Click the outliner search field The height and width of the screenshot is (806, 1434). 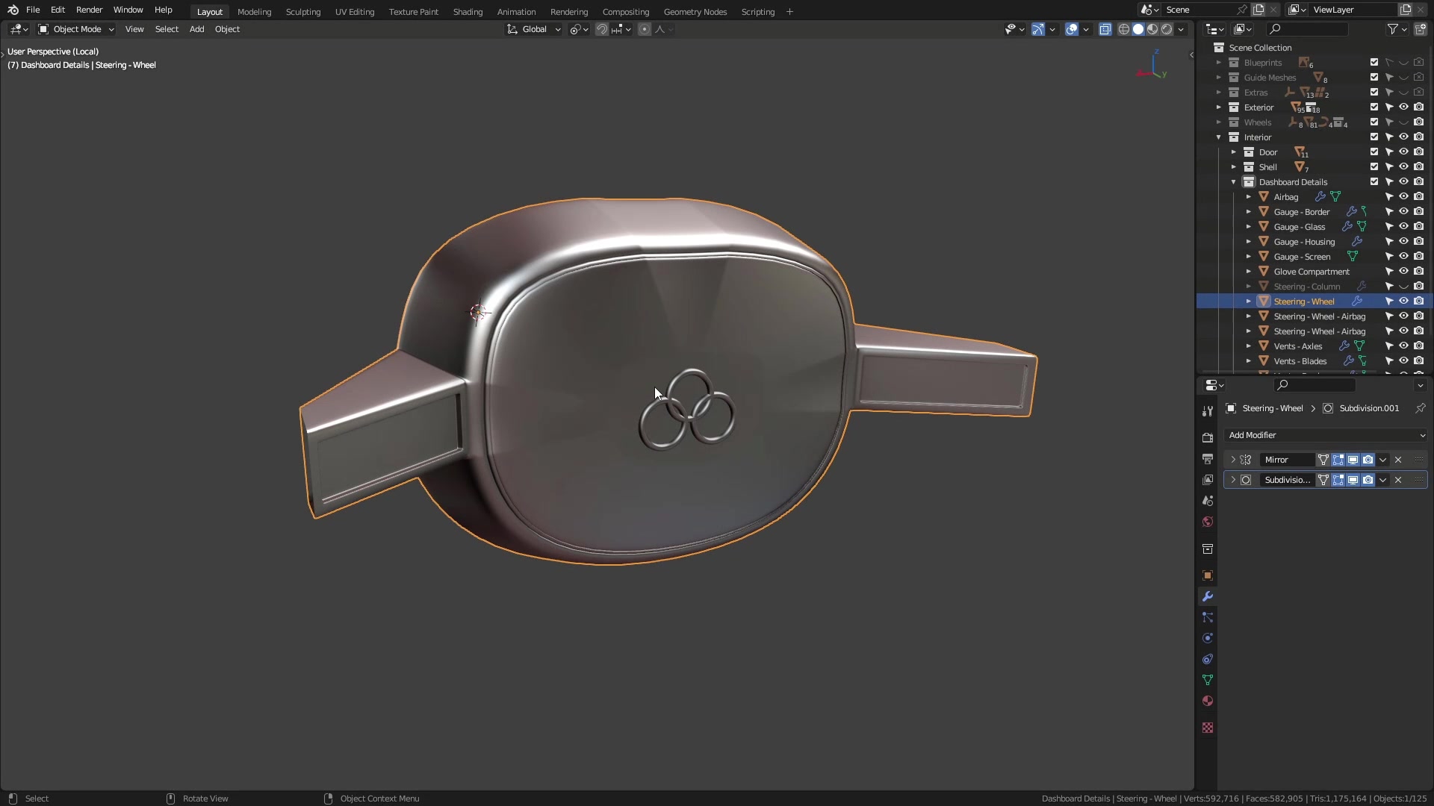pos(1308,29)
